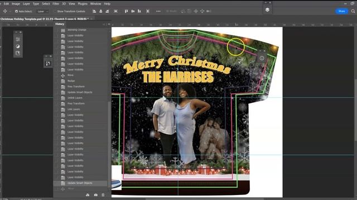Open the Properties icon in left floating panel
This screenshot has height=200, width=357.
[18, 39]
